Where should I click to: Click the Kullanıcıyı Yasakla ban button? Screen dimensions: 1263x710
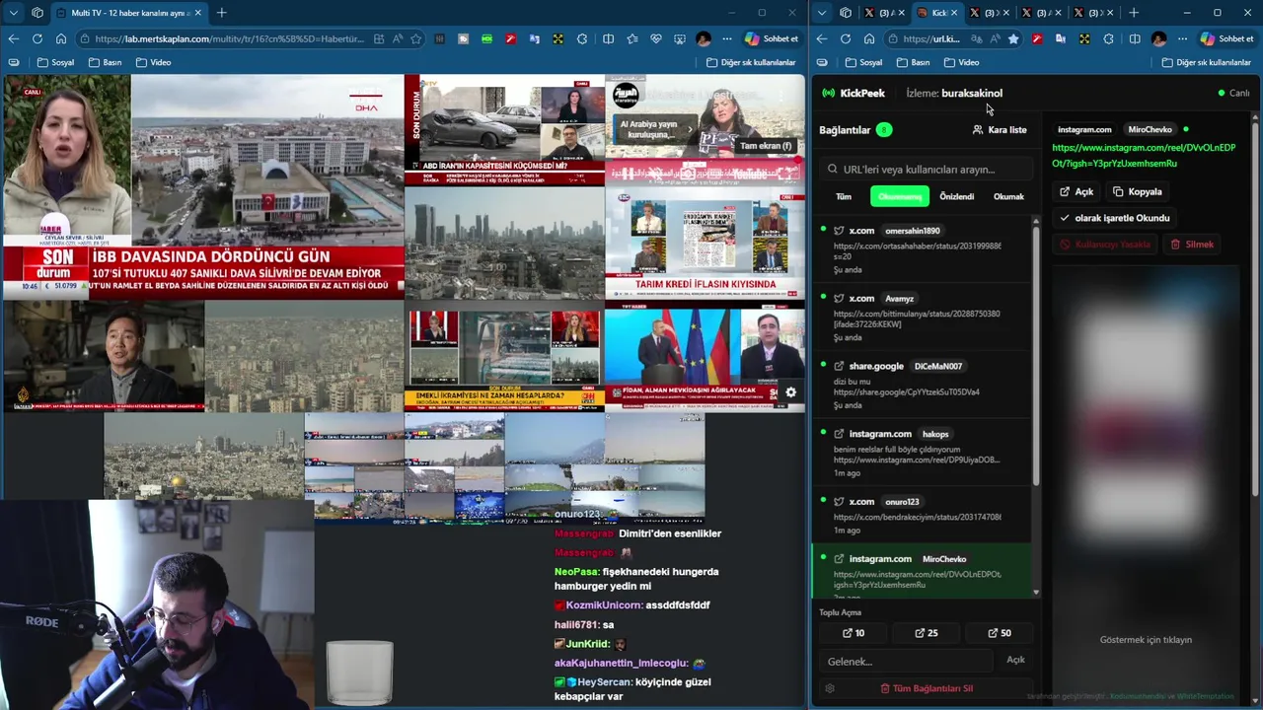(x=1105, y=244)
